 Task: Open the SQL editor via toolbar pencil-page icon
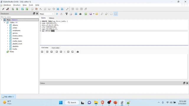(32, 9)
